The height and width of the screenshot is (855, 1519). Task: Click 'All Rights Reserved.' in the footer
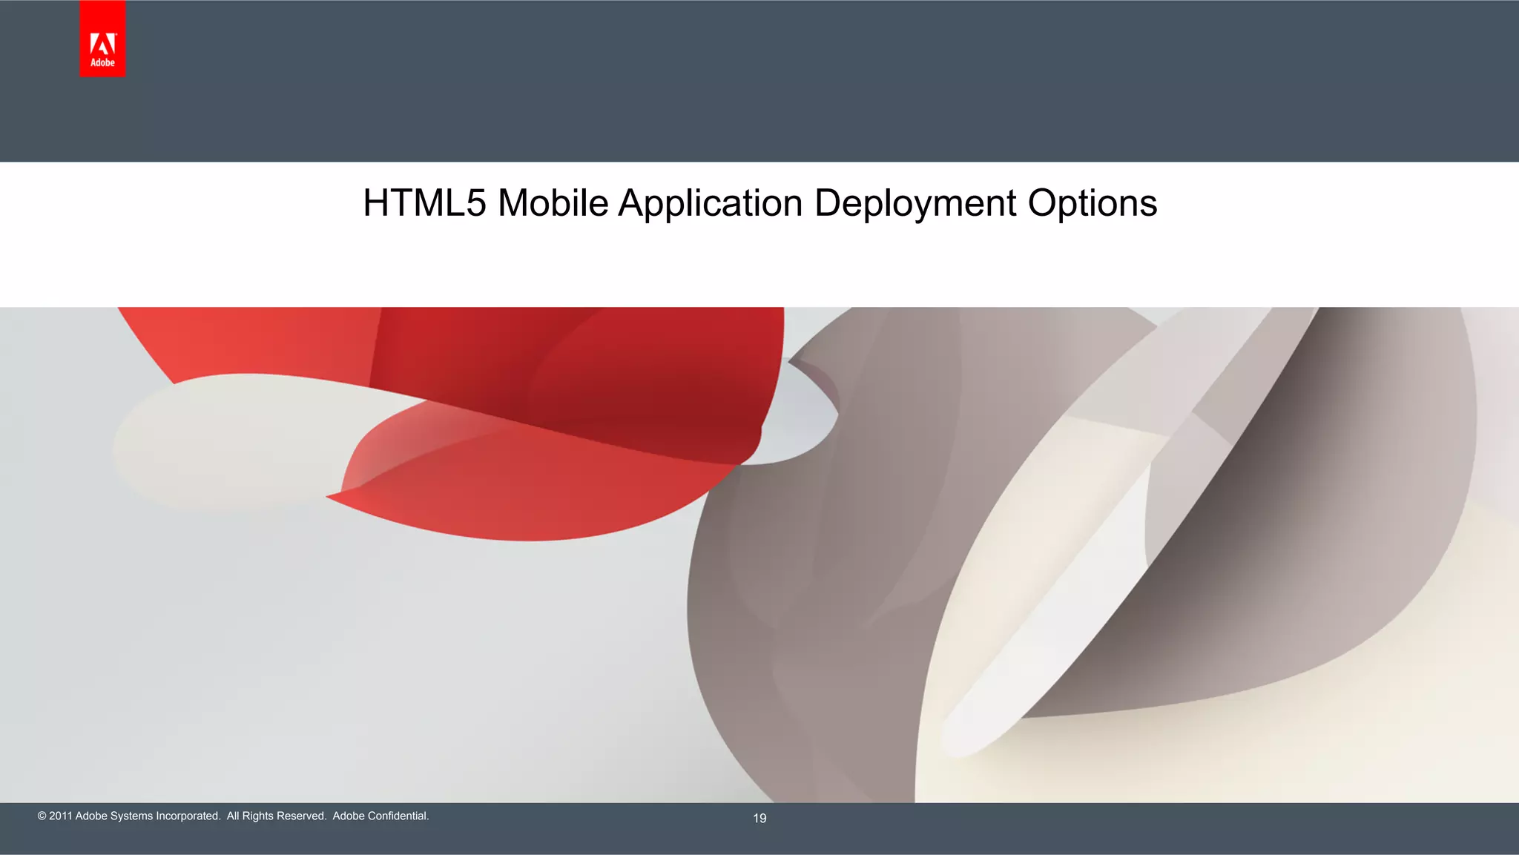[276, 816]
